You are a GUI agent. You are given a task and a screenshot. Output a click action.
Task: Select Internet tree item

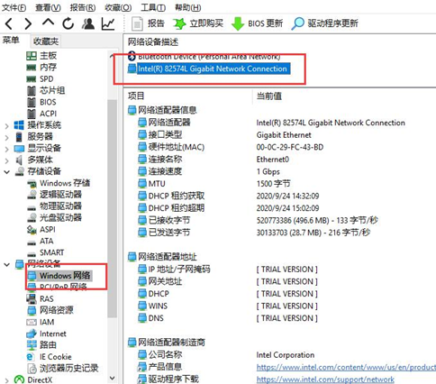coord(46,334)
